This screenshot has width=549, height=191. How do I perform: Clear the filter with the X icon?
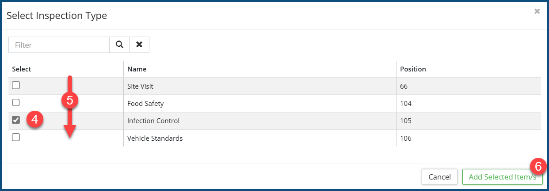point(139,45)
